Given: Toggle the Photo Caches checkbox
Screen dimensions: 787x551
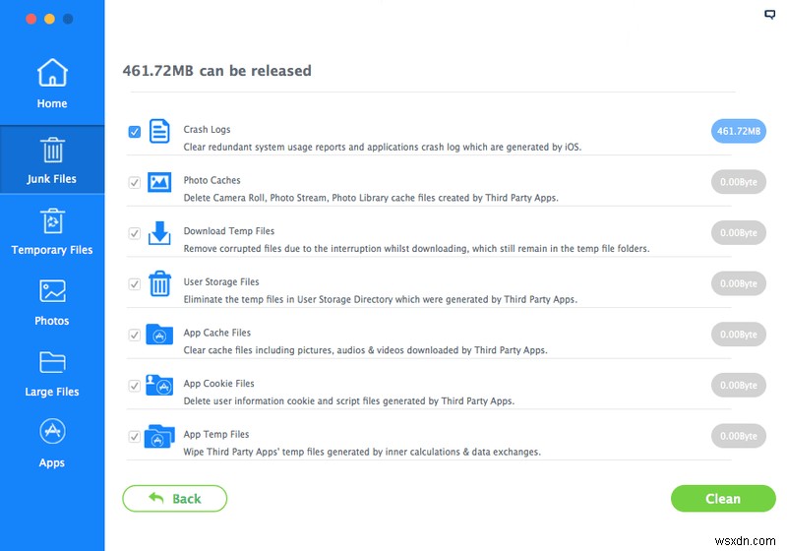Looking at the screenshot, I should (134, 183).
